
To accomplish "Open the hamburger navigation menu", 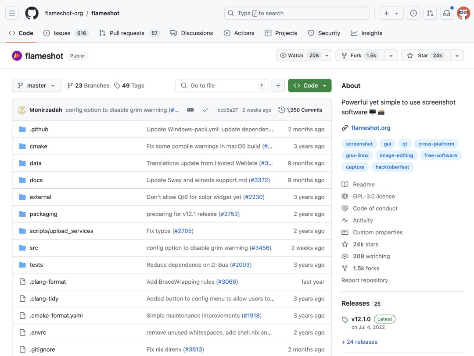I will tap(12, 13).
